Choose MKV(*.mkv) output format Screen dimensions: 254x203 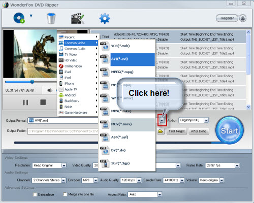pos(127,111)
